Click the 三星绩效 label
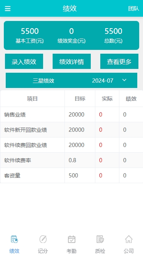 43,80
